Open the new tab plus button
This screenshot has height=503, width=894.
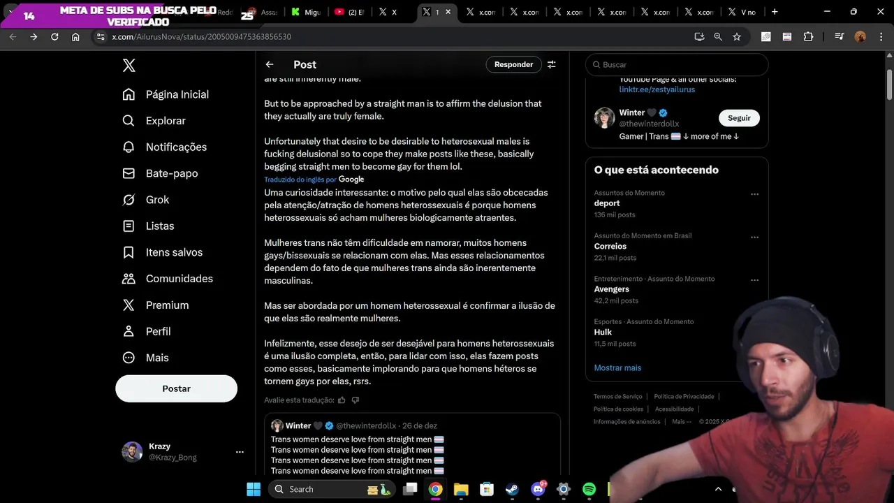[x=775, y=12]
